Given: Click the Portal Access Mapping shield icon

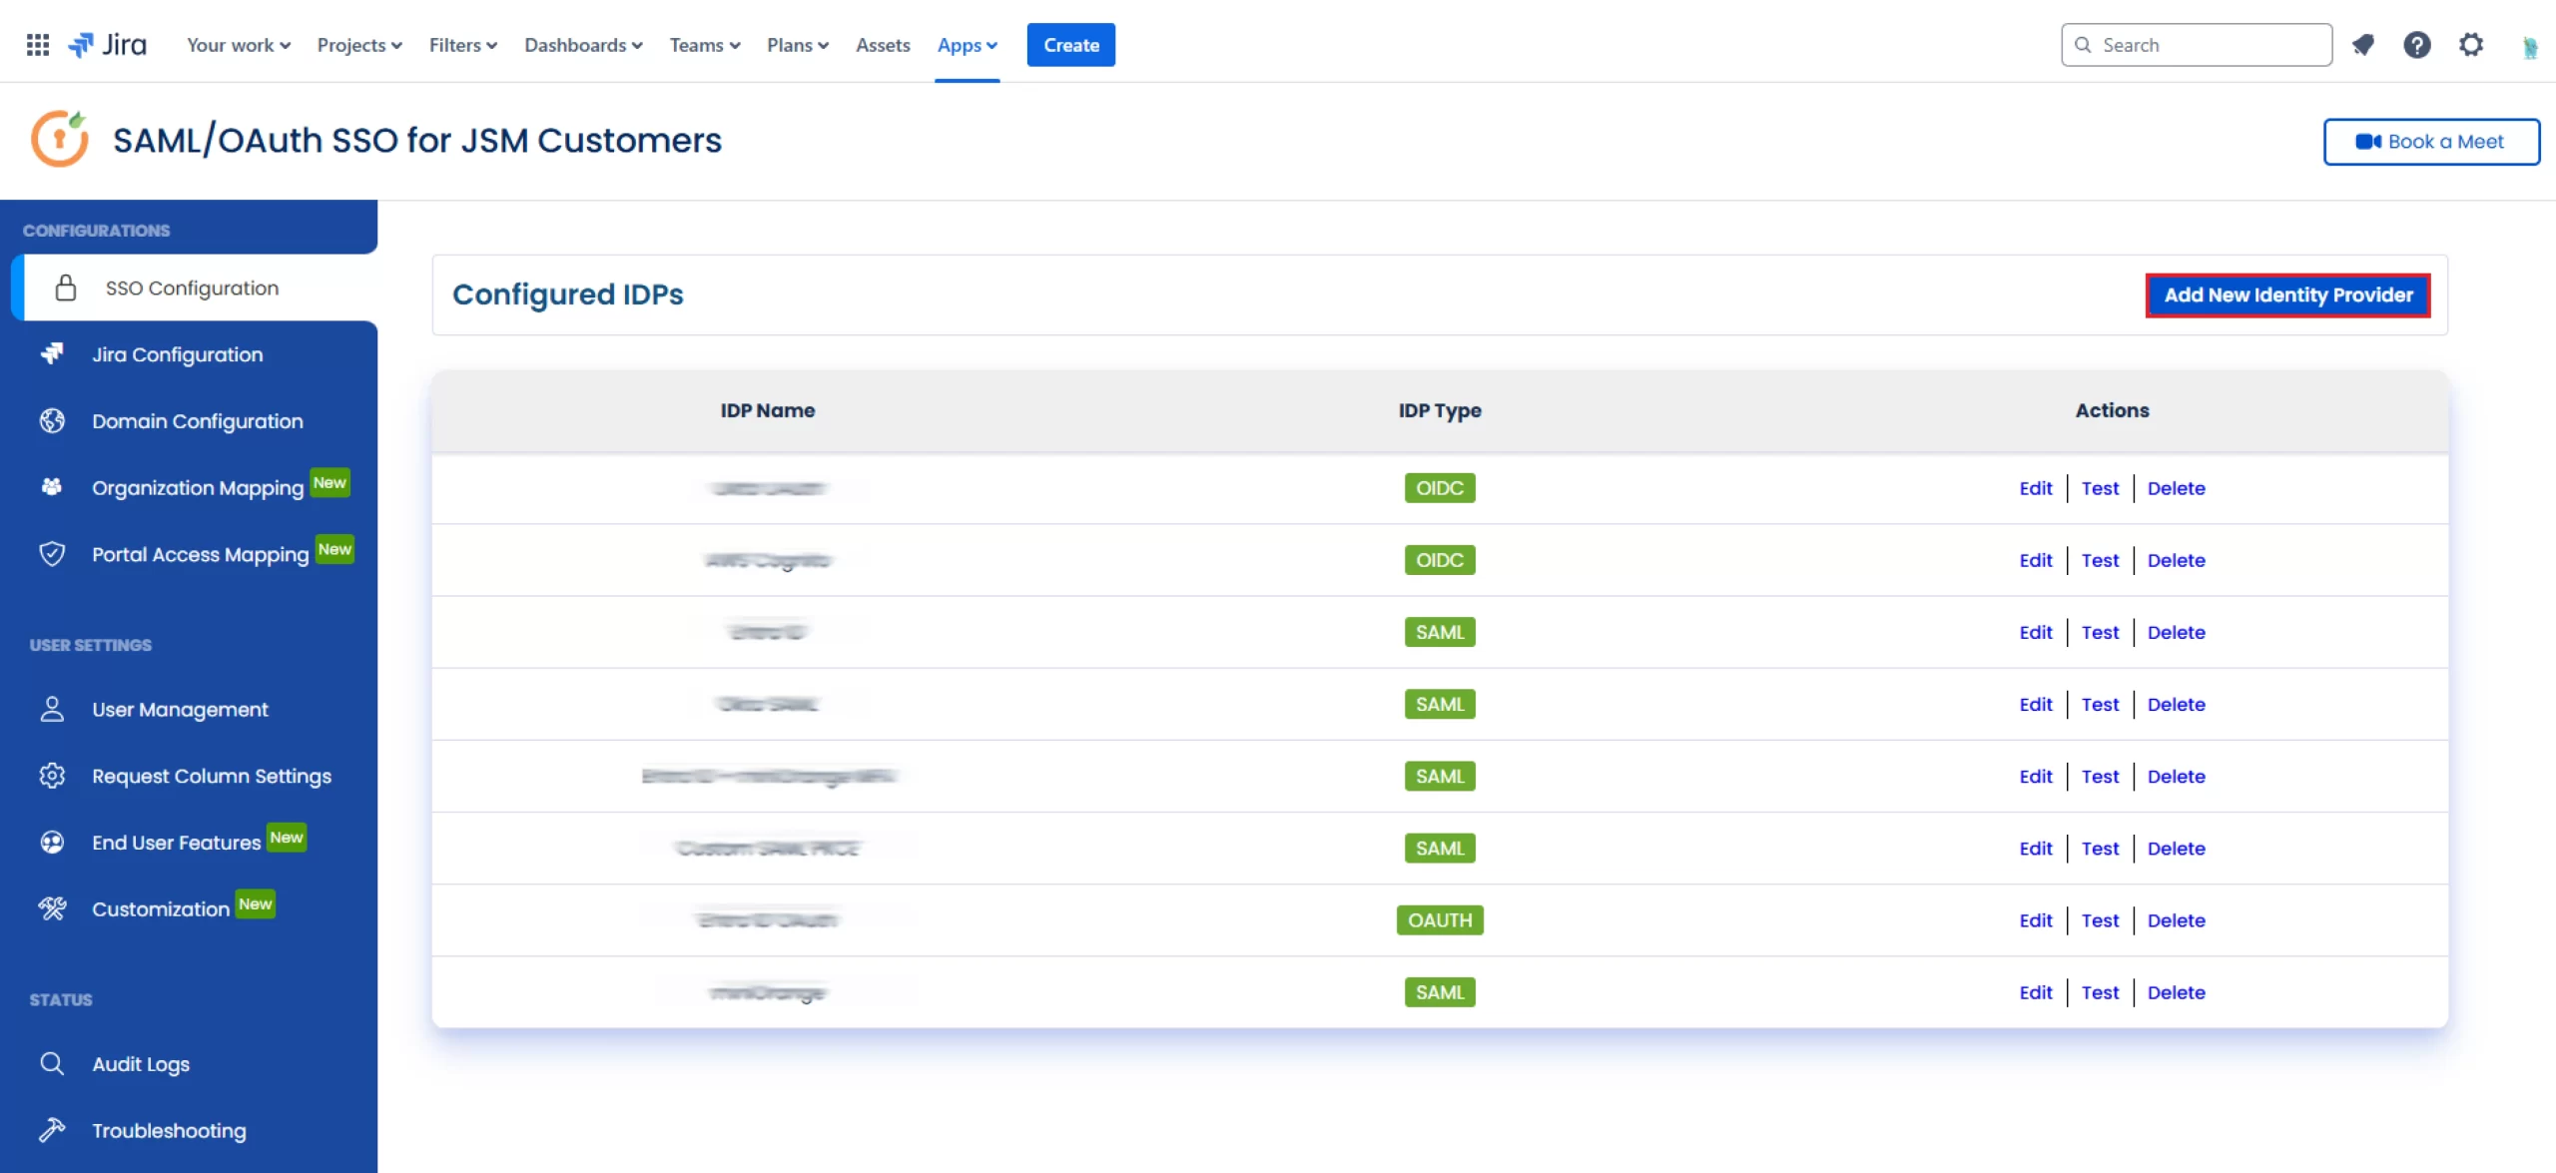Looking at the screenshot, I should click(52, 554).
